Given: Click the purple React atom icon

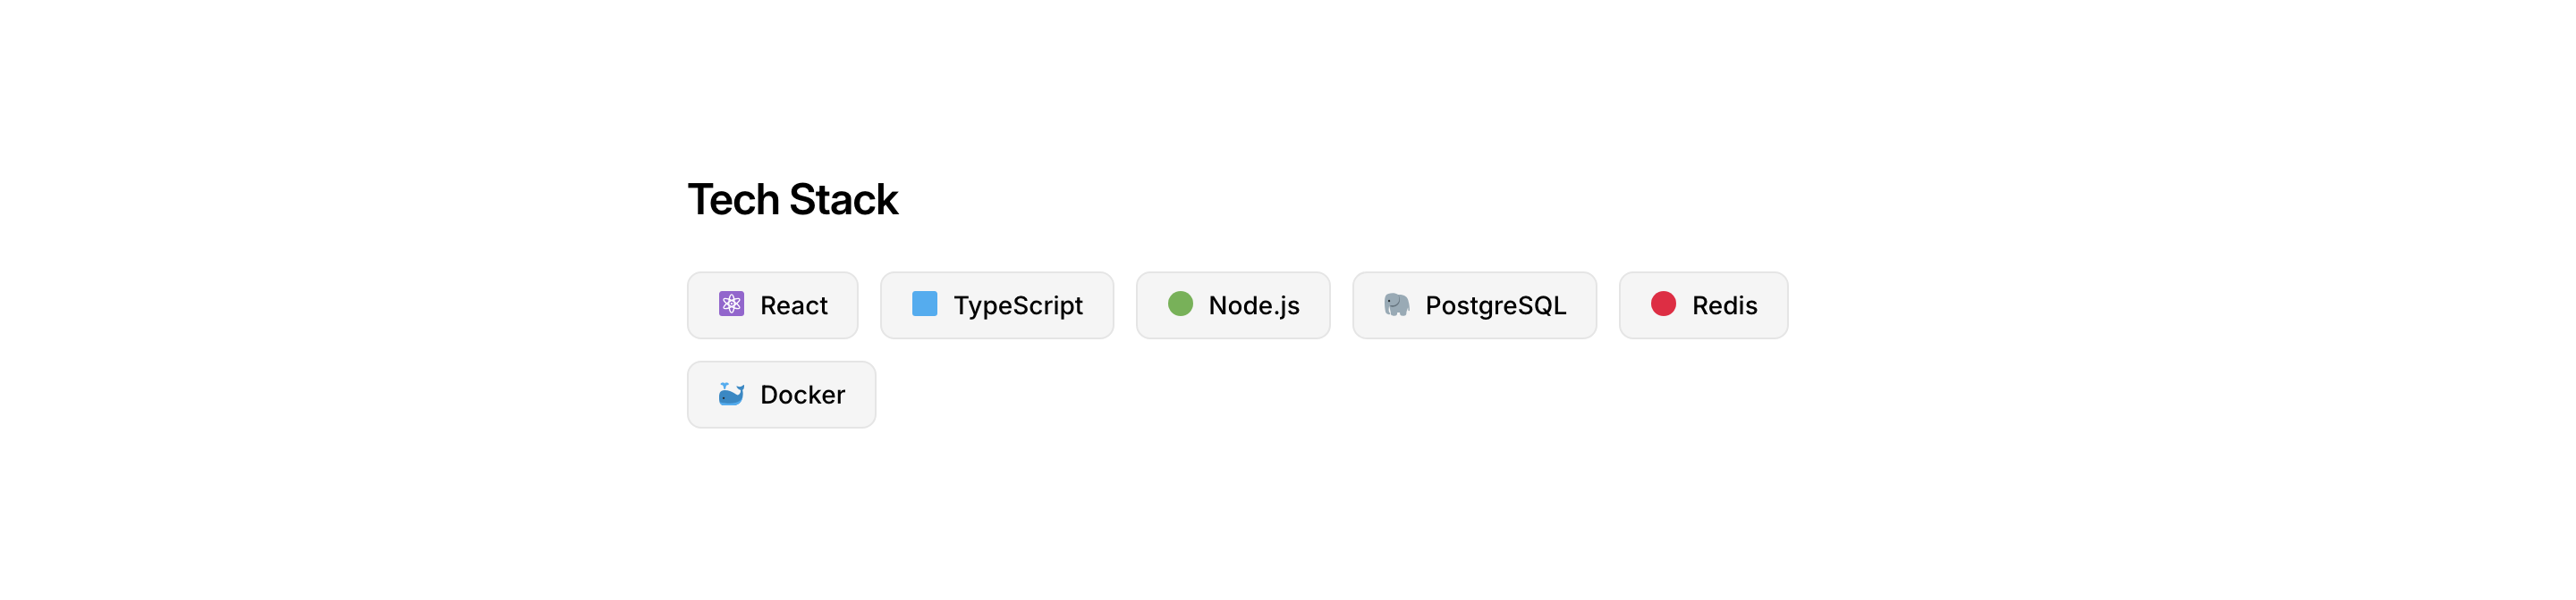Looking at the screenshot, I should [731, 304].
